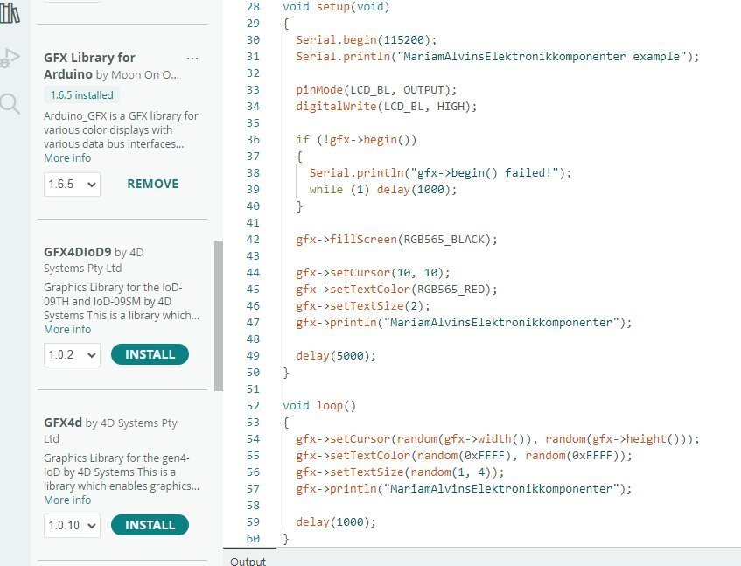Open more options for GFX Library for Arduino

pyautogui.click(x=192, y=59)
